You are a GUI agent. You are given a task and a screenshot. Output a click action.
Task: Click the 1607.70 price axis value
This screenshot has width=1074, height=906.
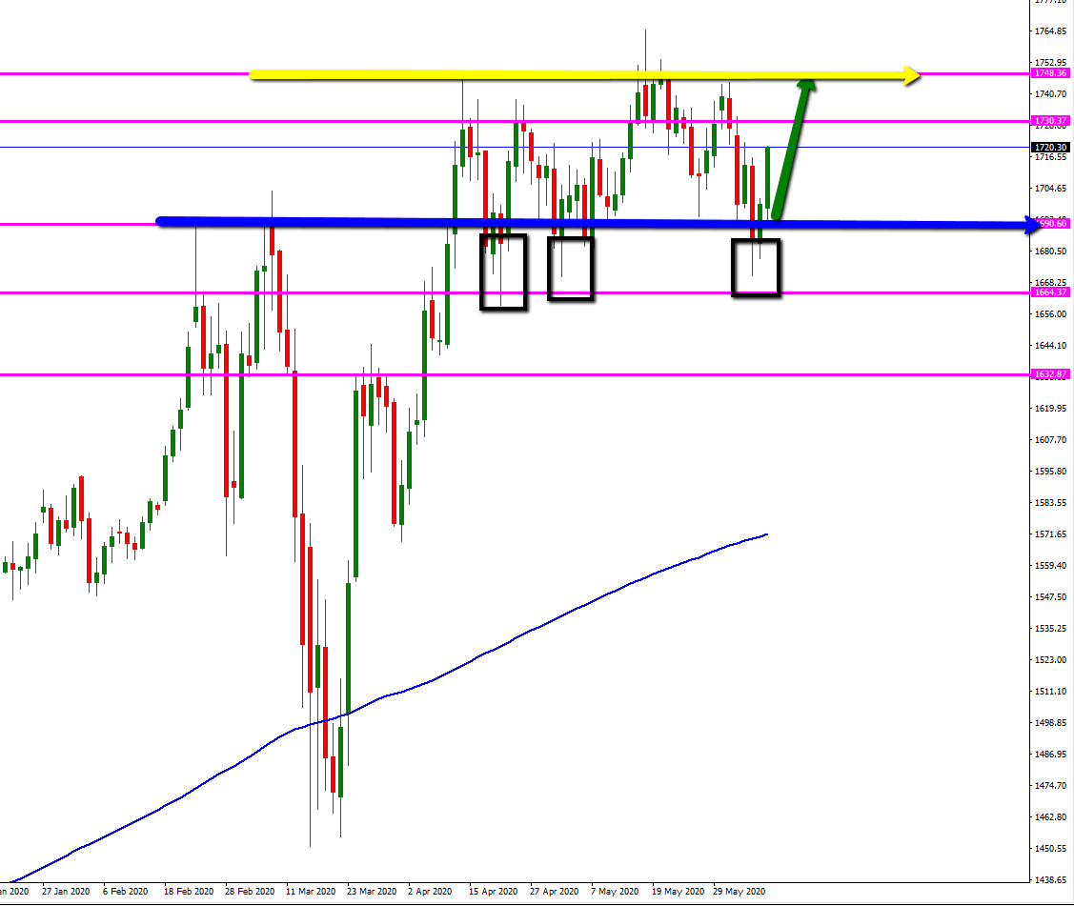(x=1050, y=439)
